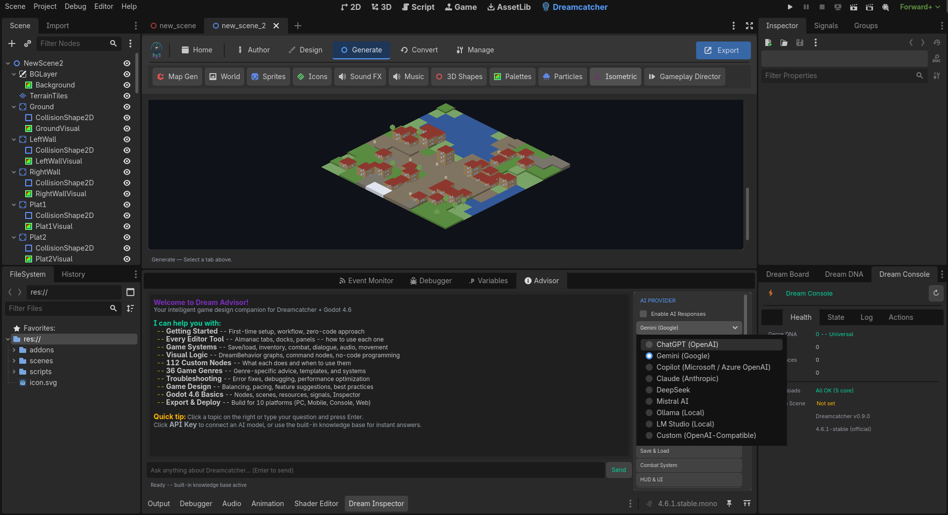Click the Dreamcatcher mascot logo icon
Image resolution: width=948 pixels, height=515 pixels.
pos(157,50)
